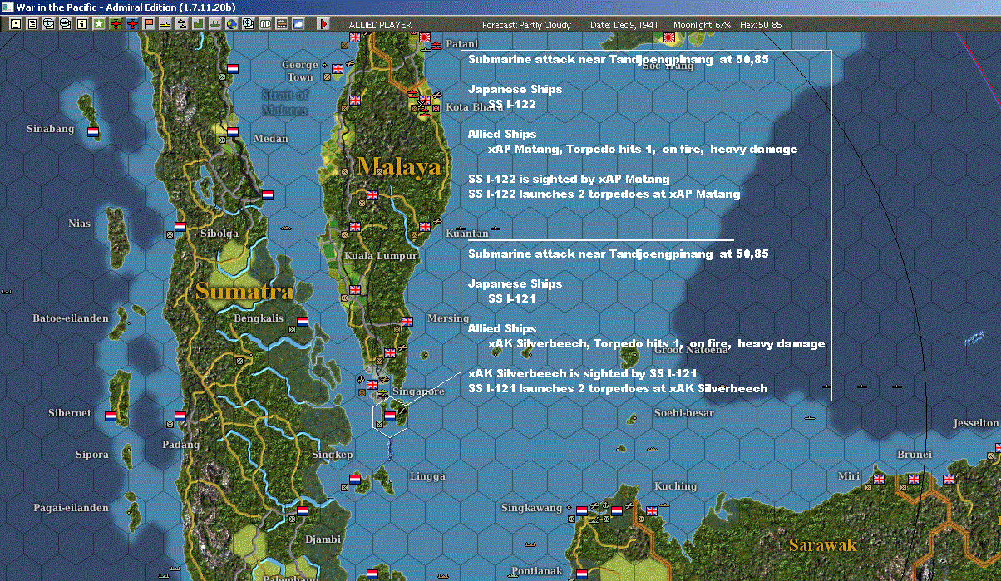Viewport: 1001px width, 581px height.
Task: Click the Kuching city label
Action: [x=675, y=485]
